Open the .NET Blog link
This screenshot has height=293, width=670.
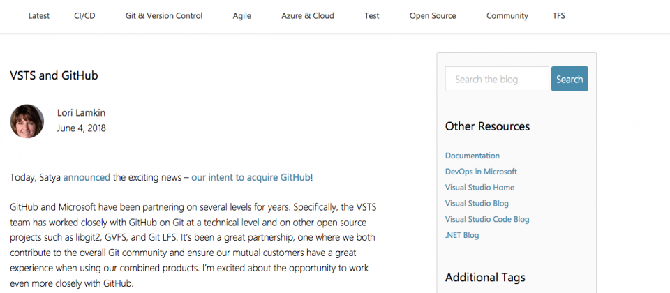(x=462, y=235)
